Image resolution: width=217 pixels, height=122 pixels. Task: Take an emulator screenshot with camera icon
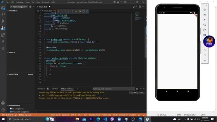point(205,35)
